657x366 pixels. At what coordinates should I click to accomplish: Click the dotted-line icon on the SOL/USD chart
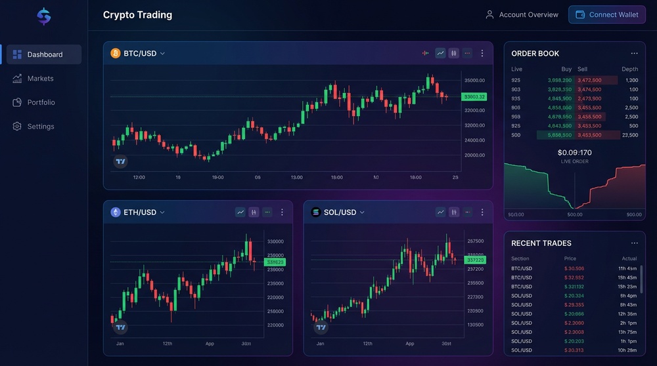[468, 212]
